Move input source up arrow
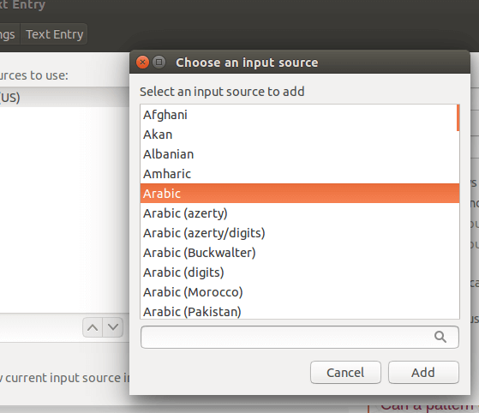The image size is (479, 413). click(93, 327)
